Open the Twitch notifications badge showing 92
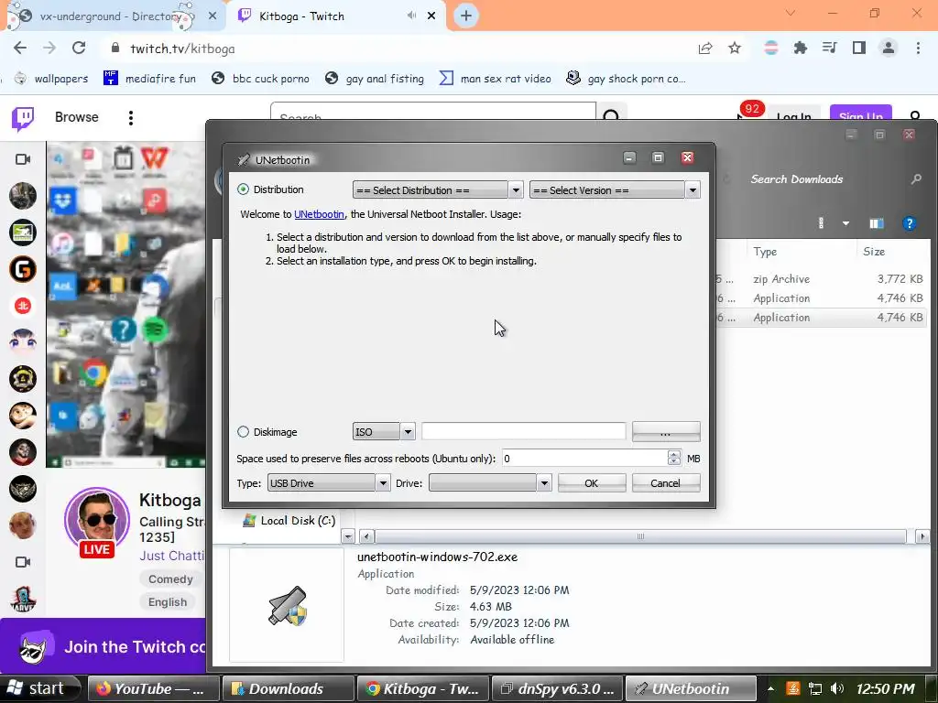This screenshot has height=703, width=938. pyautogui.click(x=750, y=110)
